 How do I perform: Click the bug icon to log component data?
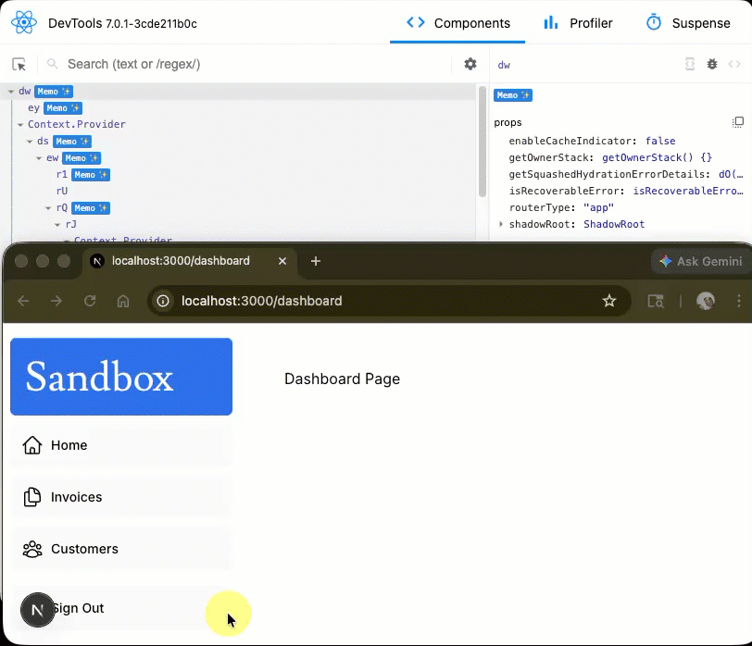[x=712, y=64]
